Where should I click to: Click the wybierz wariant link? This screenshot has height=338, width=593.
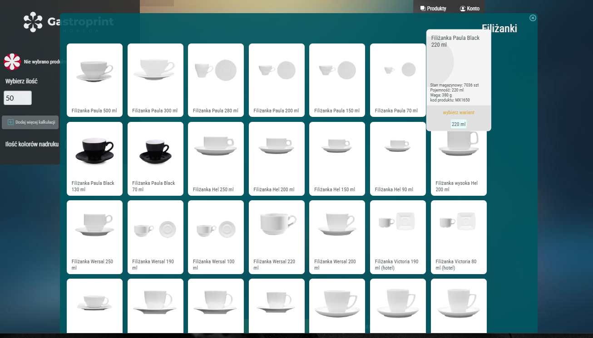(459, 112)
